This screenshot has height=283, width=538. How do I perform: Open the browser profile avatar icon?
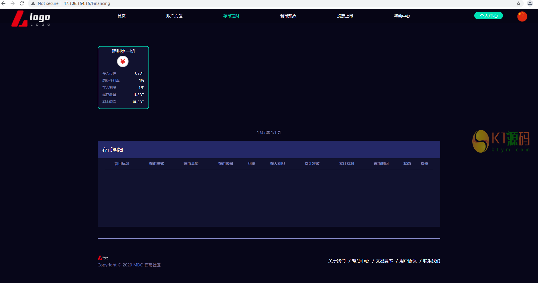pos(530,3)
